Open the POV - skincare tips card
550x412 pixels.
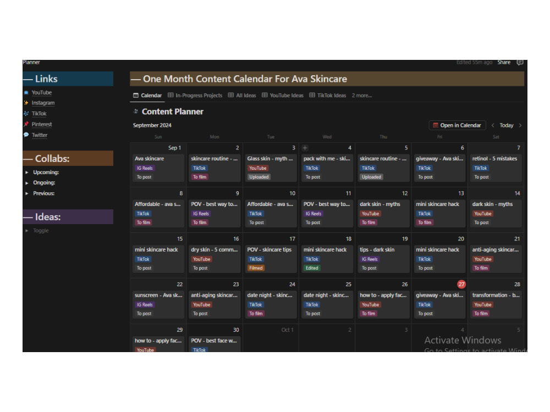271,259
